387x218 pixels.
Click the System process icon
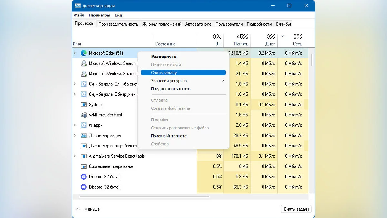point(84,105)
